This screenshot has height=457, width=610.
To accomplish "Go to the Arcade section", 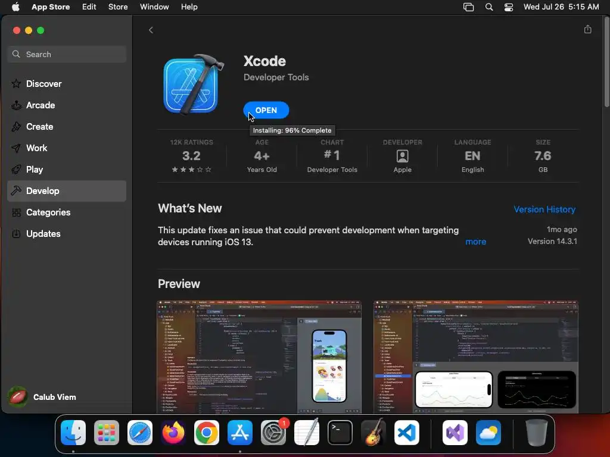I will [x=67, y=105].
